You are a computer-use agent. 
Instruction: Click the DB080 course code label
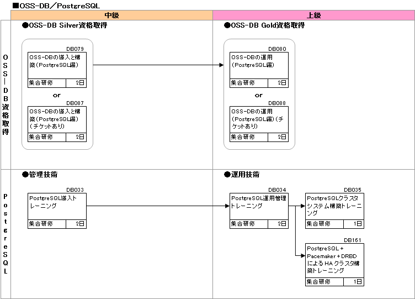point(277,49)
